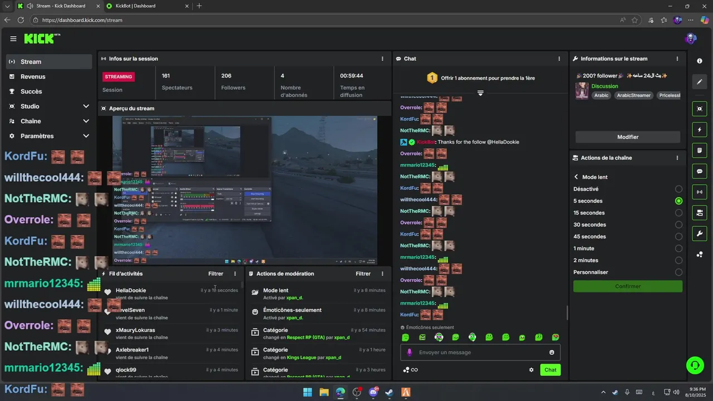Image resolution: width=713 pixels, height=401 pixels.
Task: Open Chat panel three-dot menu
Action: click(x=559, y=58)
